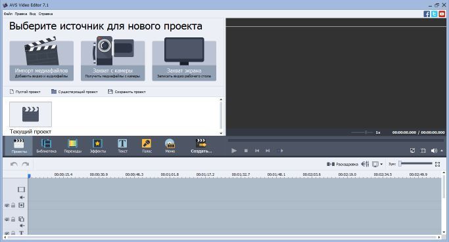Open the Справка menu
449x242 pixels.
(45, 14)
